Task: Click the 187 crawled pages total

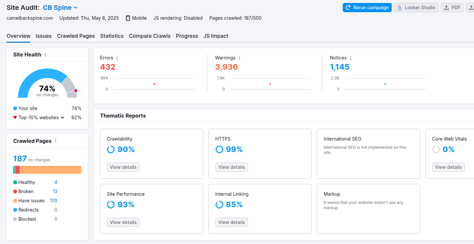Action: click(20, 159)
